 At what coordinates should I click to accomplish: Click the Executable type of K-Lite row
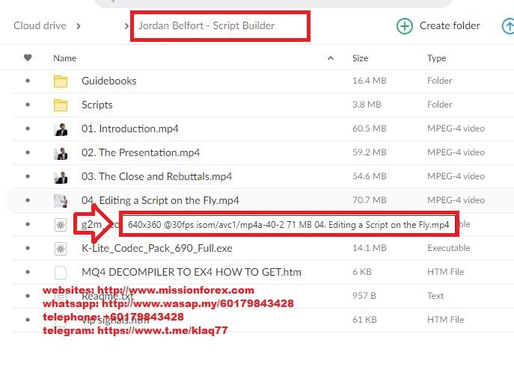(x=448, y=248)
